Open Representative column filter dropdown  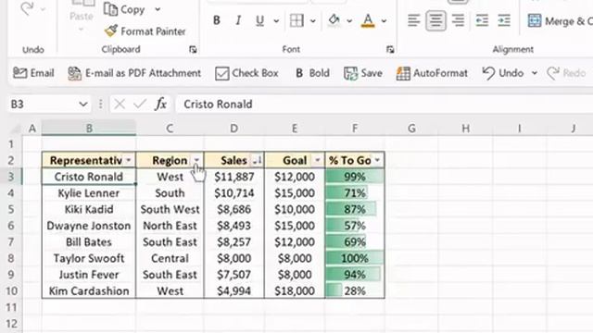click(x=129, y=160)
